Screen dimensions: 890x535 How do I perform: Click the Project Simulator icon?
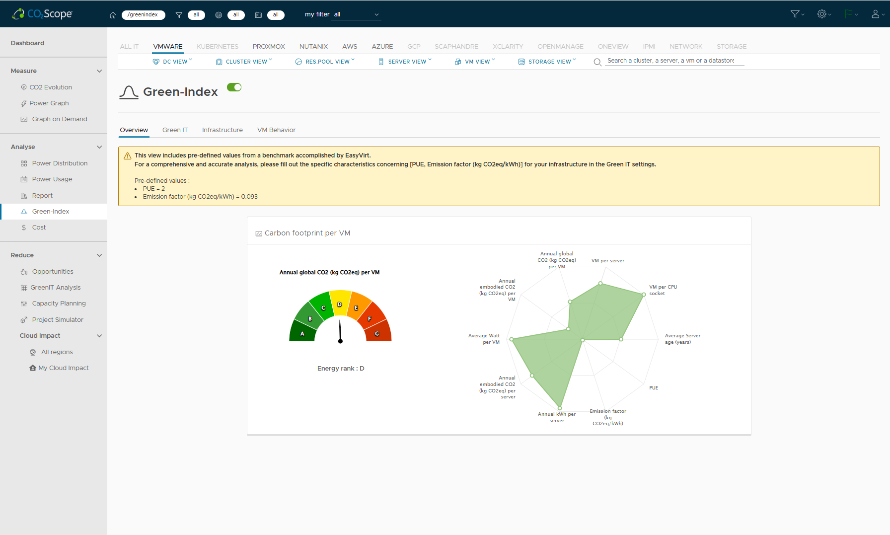click(x=24, y=320)
